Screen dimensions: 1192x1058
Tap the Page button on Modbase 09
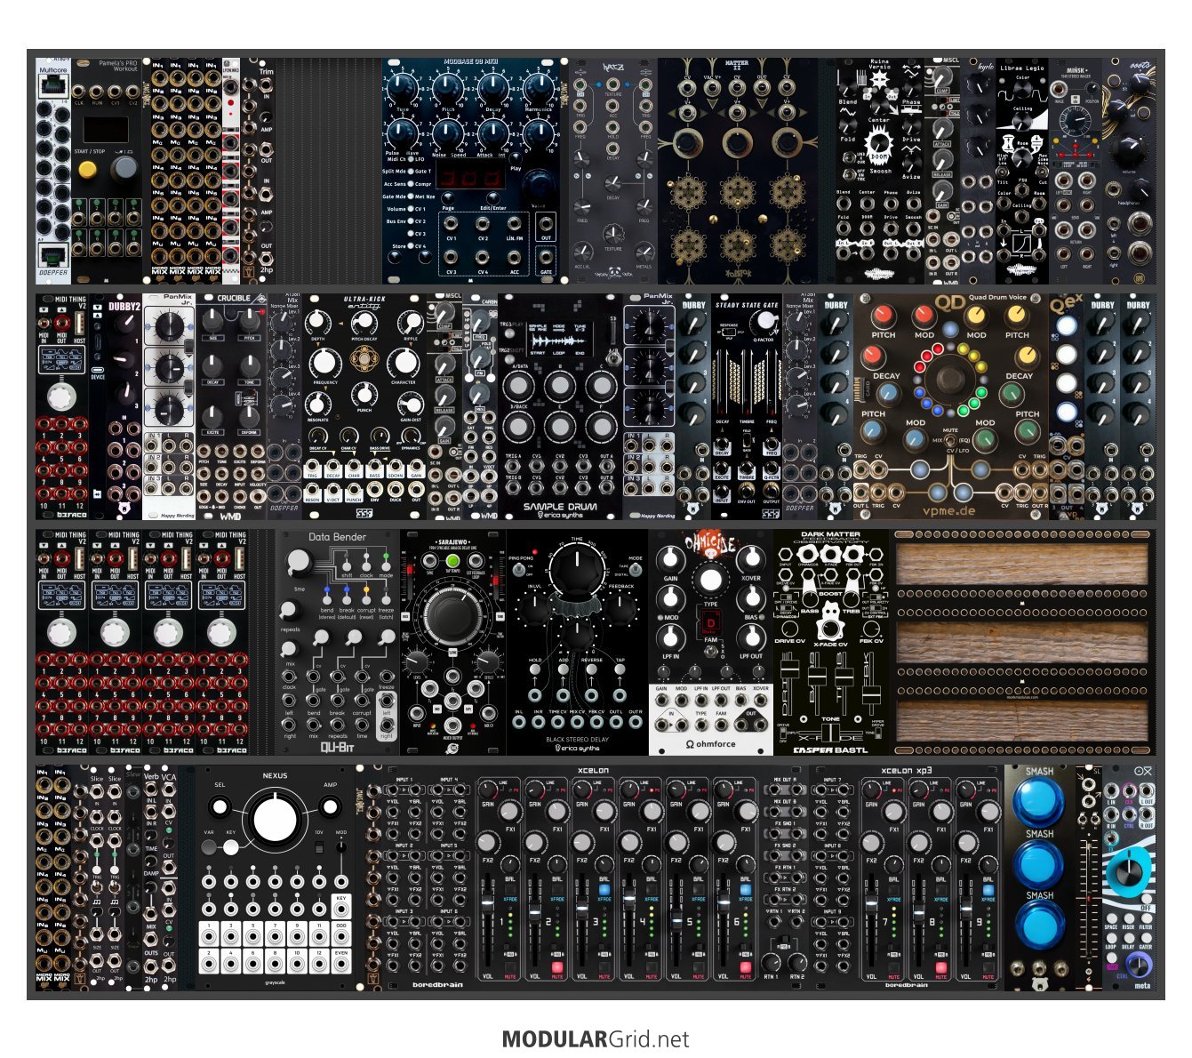pos(448,196)
